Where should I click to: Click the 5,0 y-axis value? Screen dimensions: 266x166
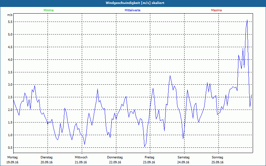pos(10,35)
